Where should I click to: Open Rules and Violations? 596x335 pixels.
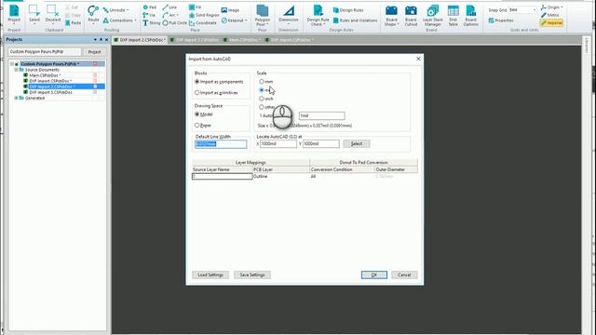click(355, 20)
